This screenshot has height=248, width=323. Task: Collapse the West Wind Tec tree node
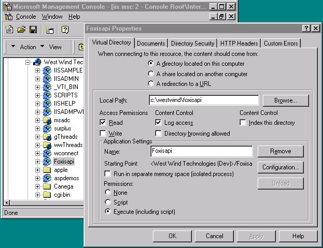[27, 62]
